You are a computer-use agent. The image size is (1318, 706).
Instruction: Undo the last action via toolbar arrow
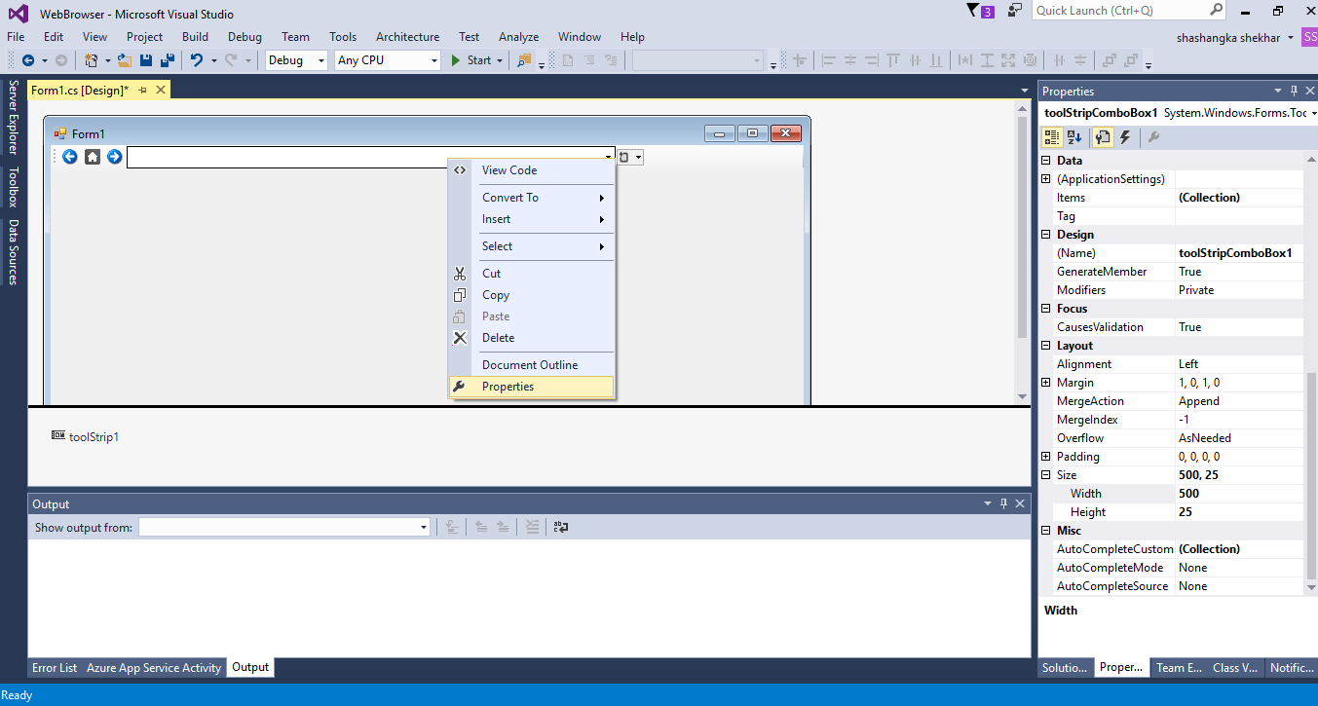[x=196, y=60]
